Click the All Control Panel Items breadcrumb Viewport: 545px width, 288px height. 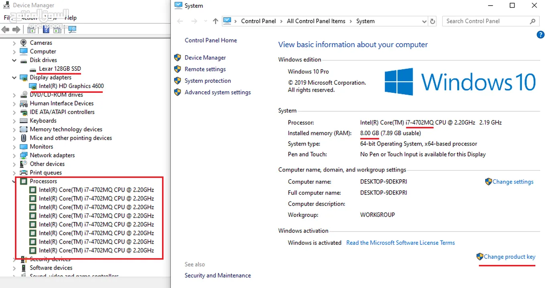[x=316, y=21]
